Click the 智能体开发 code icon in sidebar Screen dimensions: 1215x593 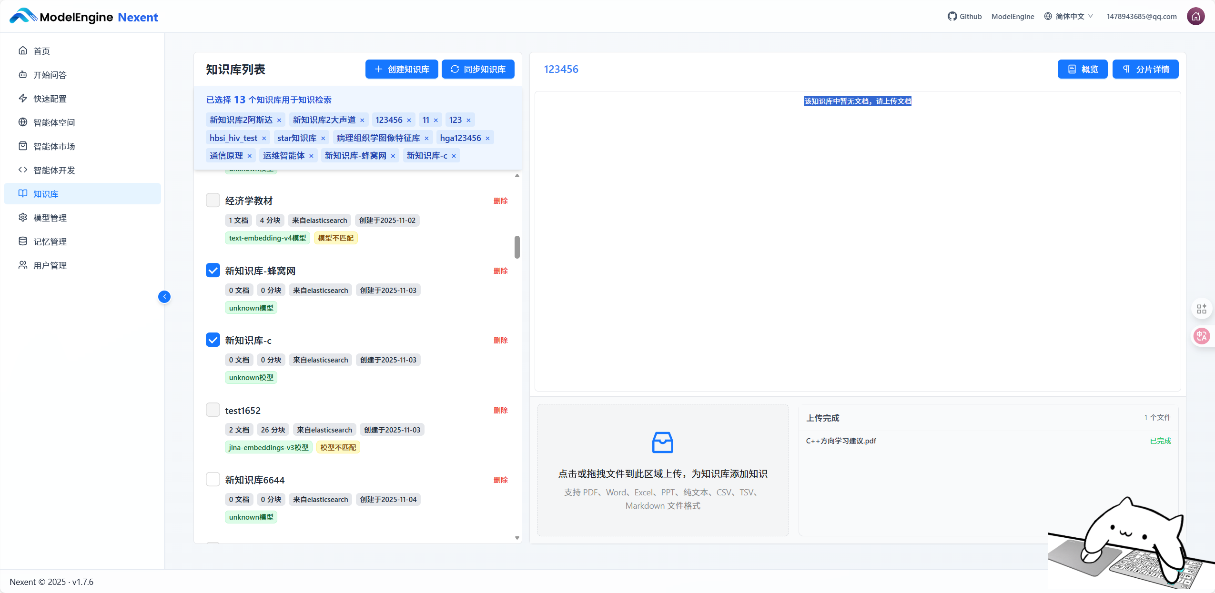pos(23,170)
